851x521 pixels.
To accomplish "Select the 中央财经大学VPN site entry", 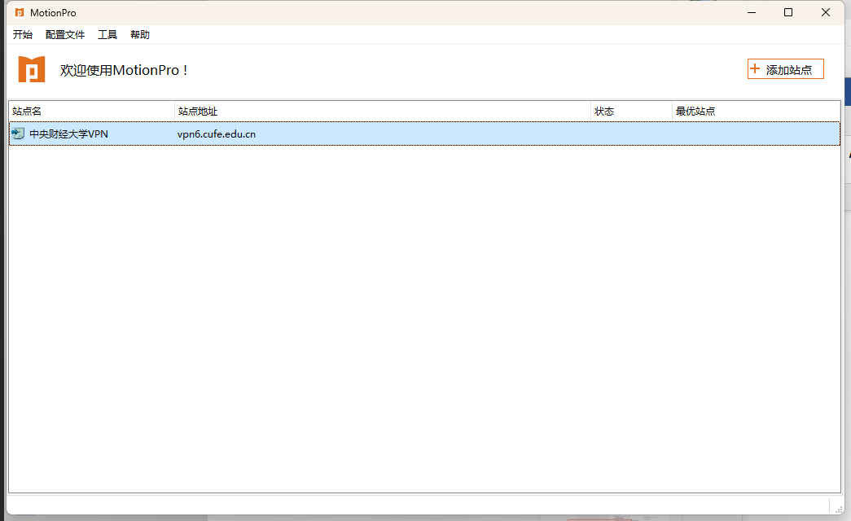I will (68, 134).
